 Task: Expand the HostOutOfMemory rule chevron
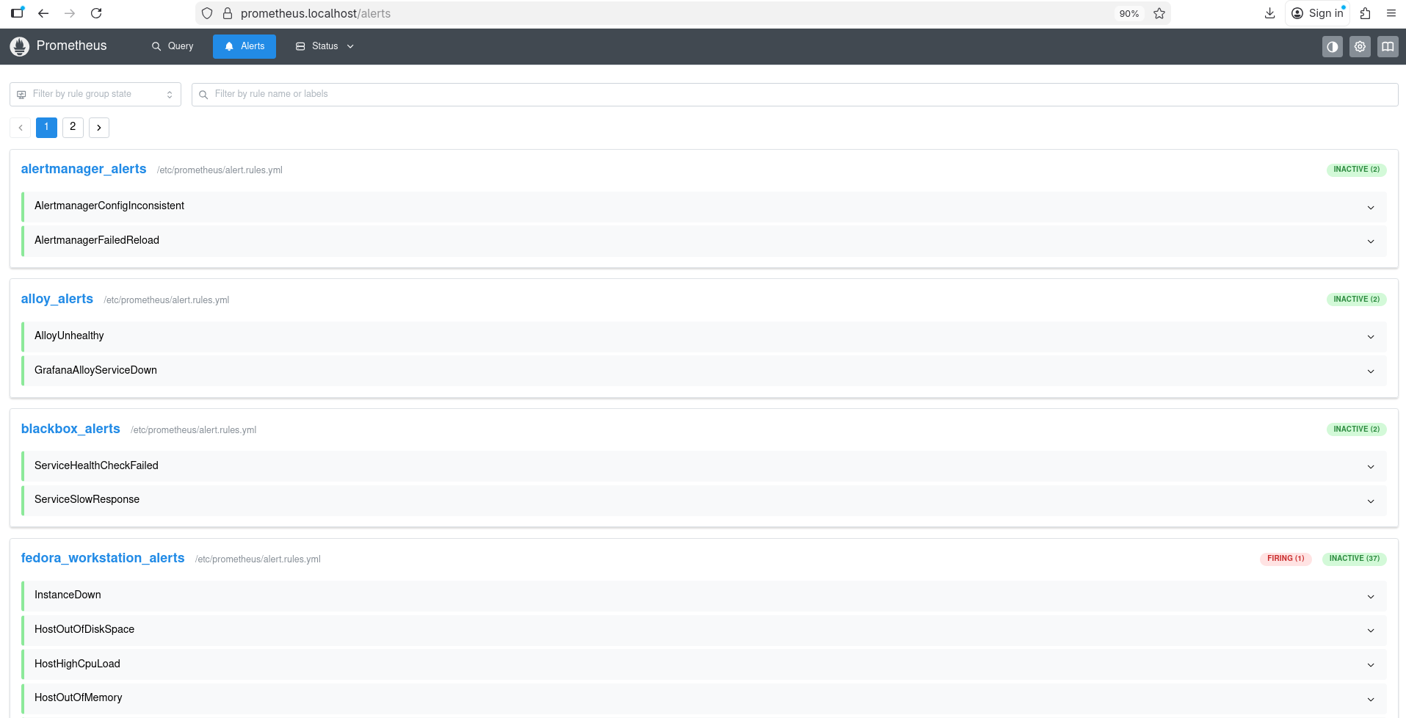1371,700
